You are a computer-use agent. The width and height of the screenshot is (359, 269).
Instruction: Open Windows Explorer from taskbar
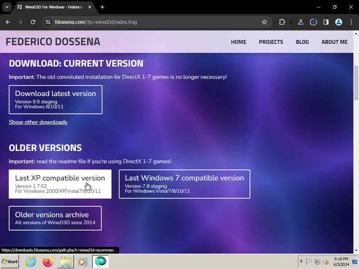66,261
